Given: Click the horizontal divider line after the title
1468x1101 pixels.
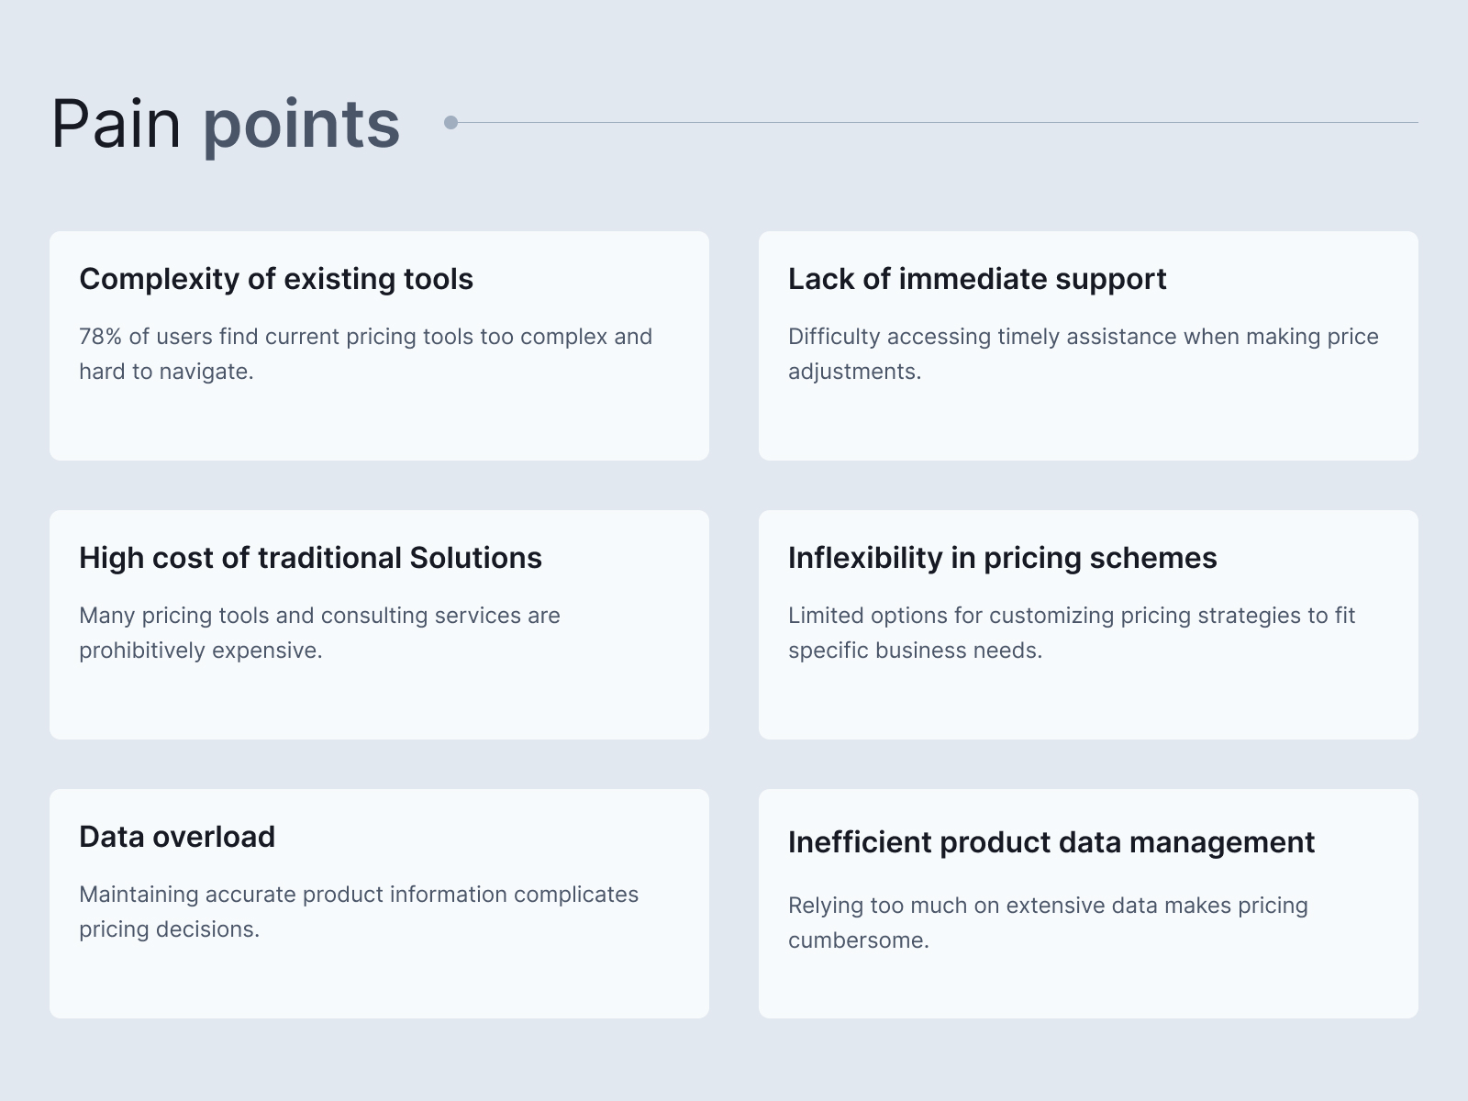Looking at the screenshot, I should pyautogui.click(x=936, y=122).
